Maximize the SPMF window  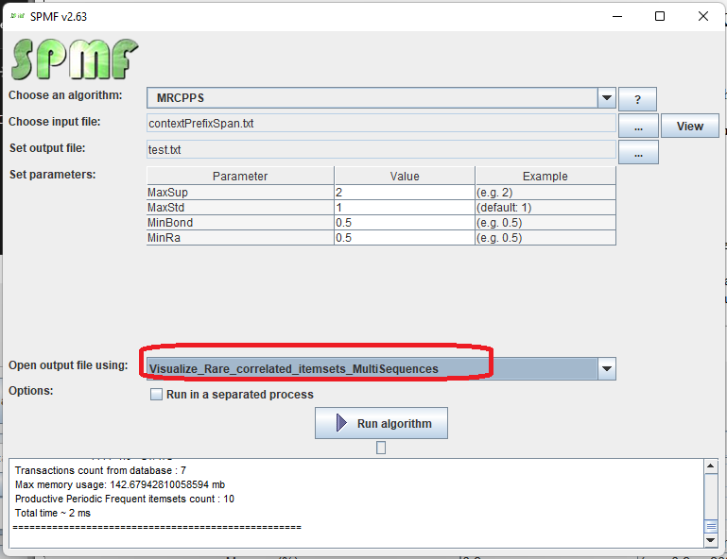[x=660, y=16]
